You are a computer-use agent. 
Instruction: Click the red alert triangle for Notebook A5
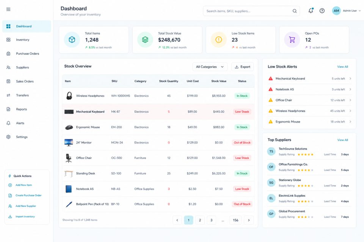pos(271,89)
